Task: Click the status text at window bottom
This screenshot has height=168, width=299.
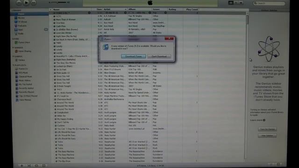Action: [150, 166]
